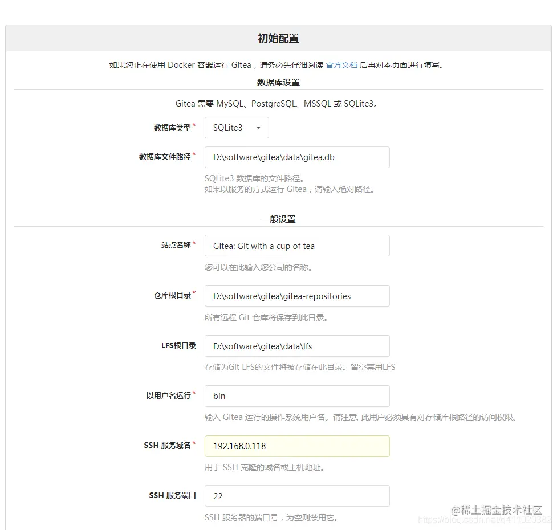Click the LFS根目录 input field

click(297, 346)
